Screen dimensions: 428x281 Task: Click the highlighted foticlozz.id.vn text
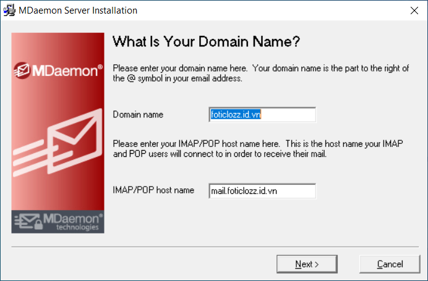(236, 114)
